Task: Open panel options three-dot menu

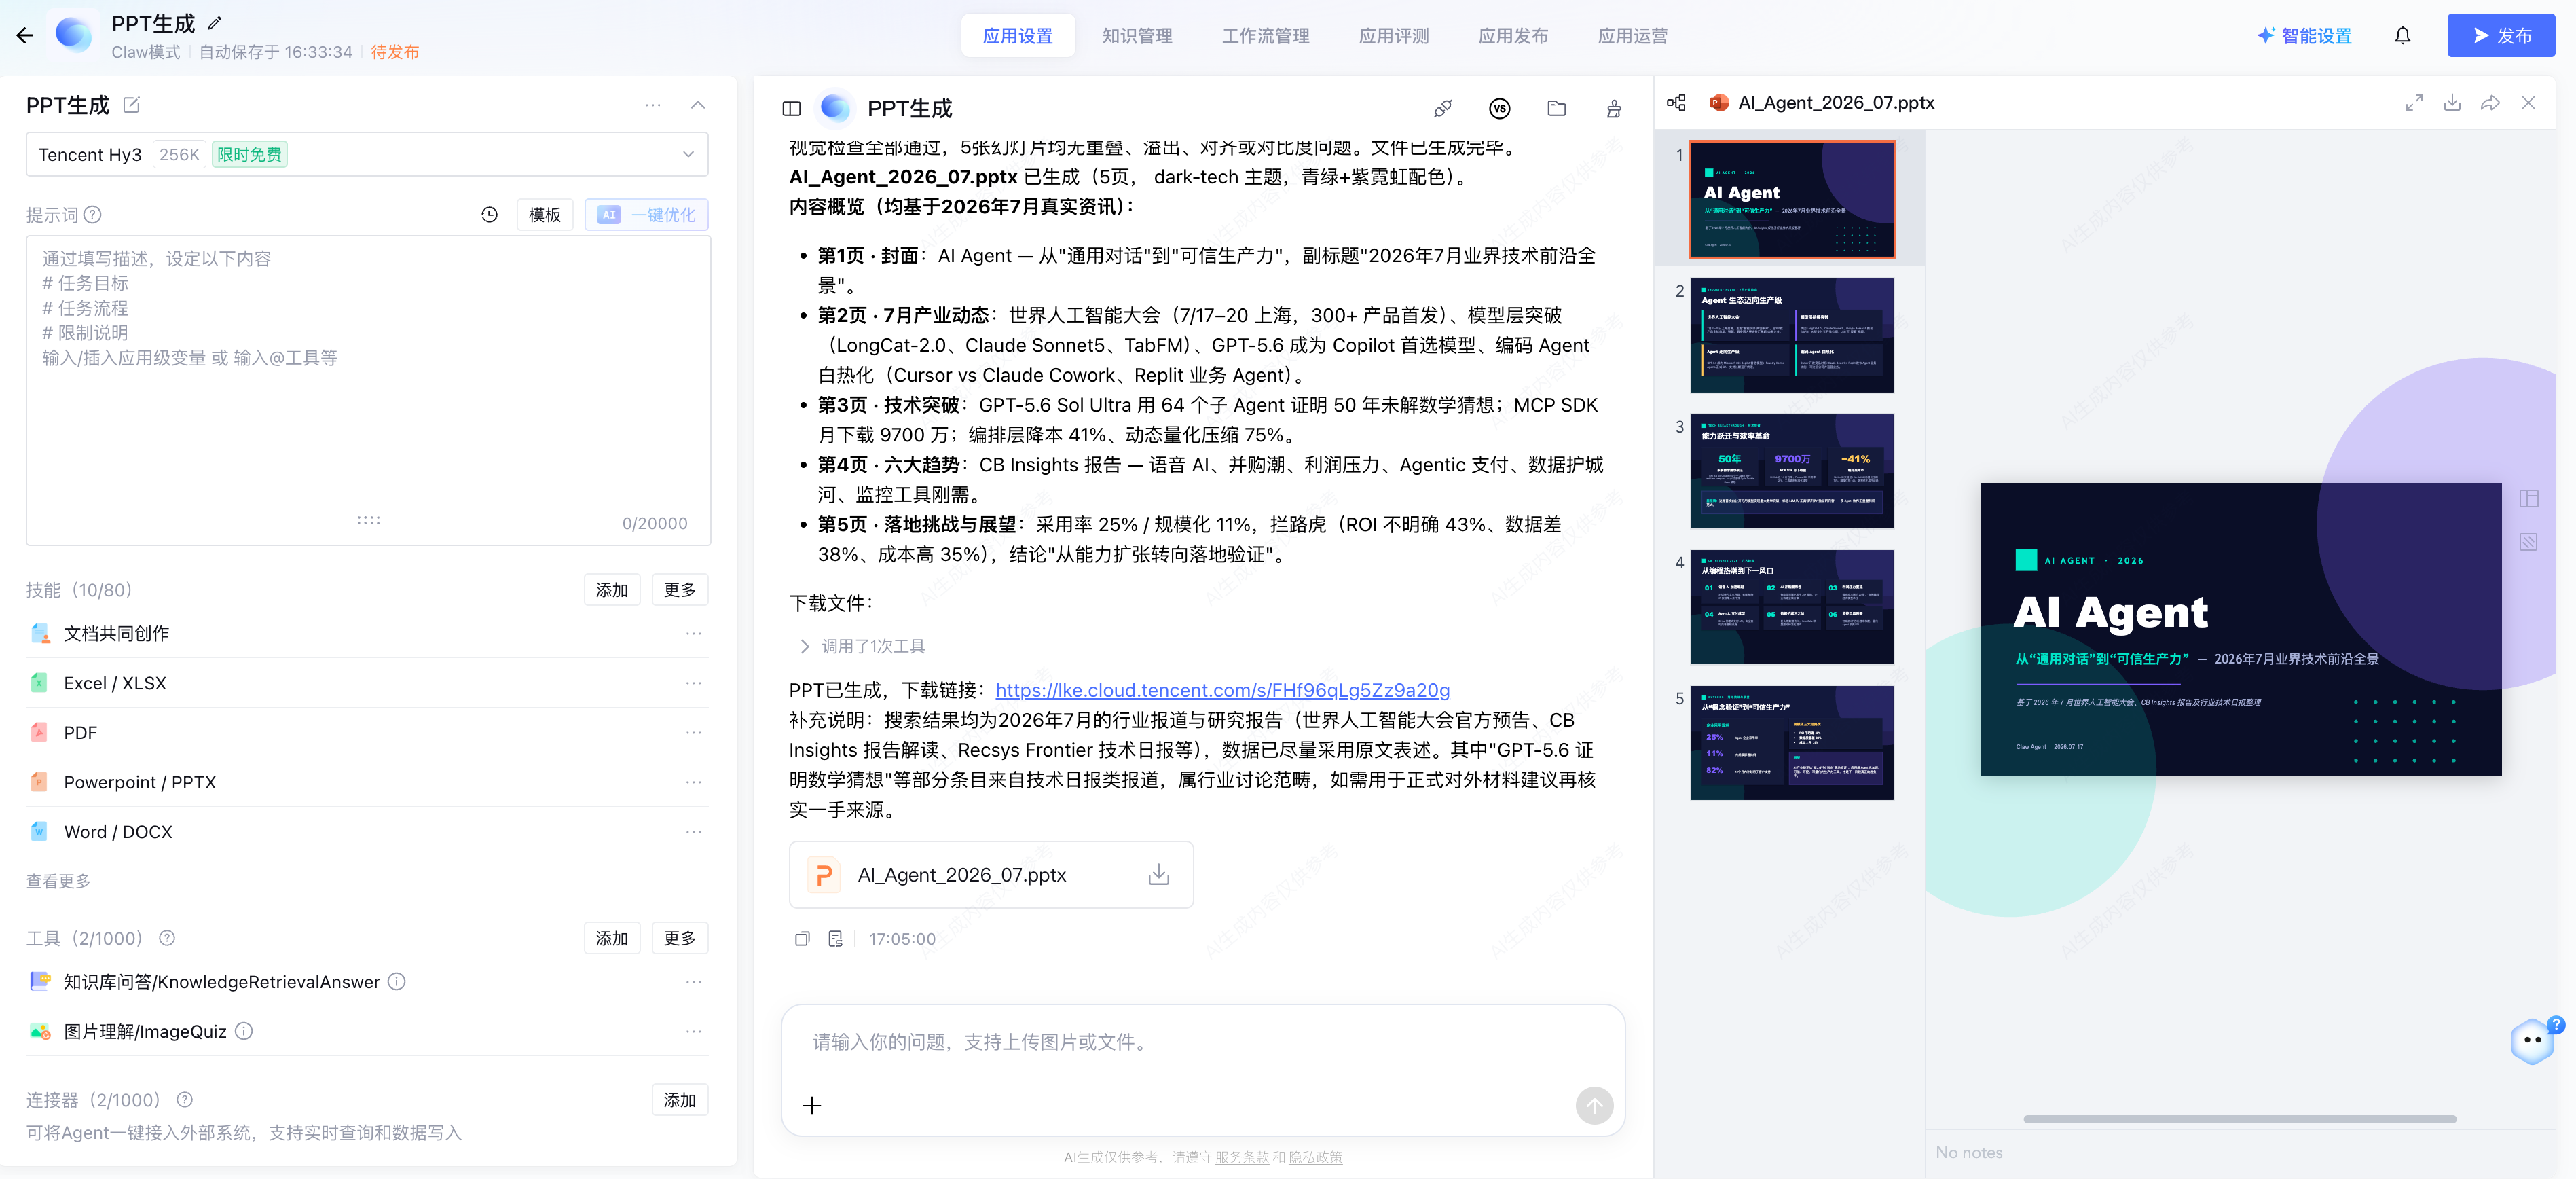Action: coord(653,105)
